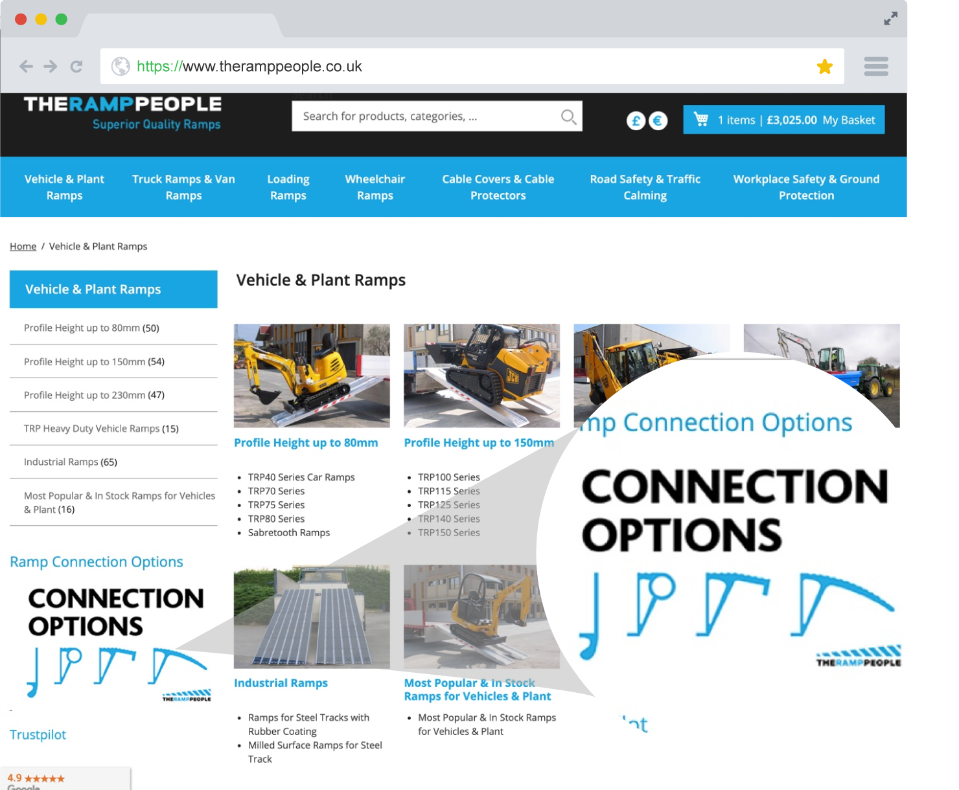The image size is (959, 790).
Task: Open Most Popular & In Stock Ramps list item
Action: (487, 725)
